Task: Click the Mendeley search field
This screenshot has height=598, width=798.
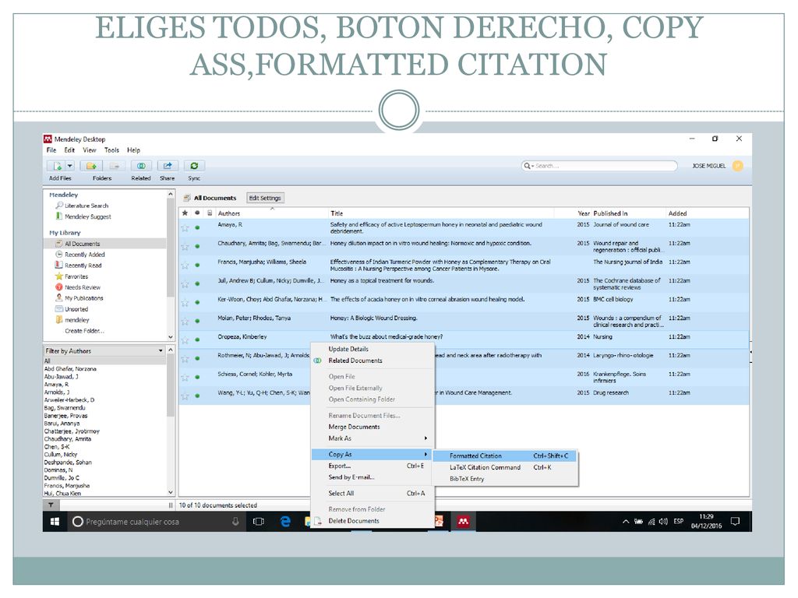Action: [599, 166]
